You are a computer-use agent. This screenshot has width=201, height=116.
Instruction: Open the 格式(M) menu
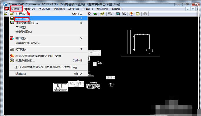(x=44, y=9)
